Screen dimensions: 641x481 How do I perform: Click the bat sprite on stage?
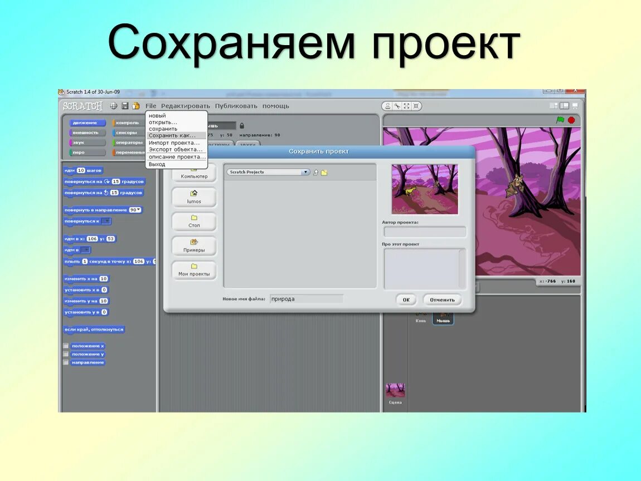pos(515,186)
